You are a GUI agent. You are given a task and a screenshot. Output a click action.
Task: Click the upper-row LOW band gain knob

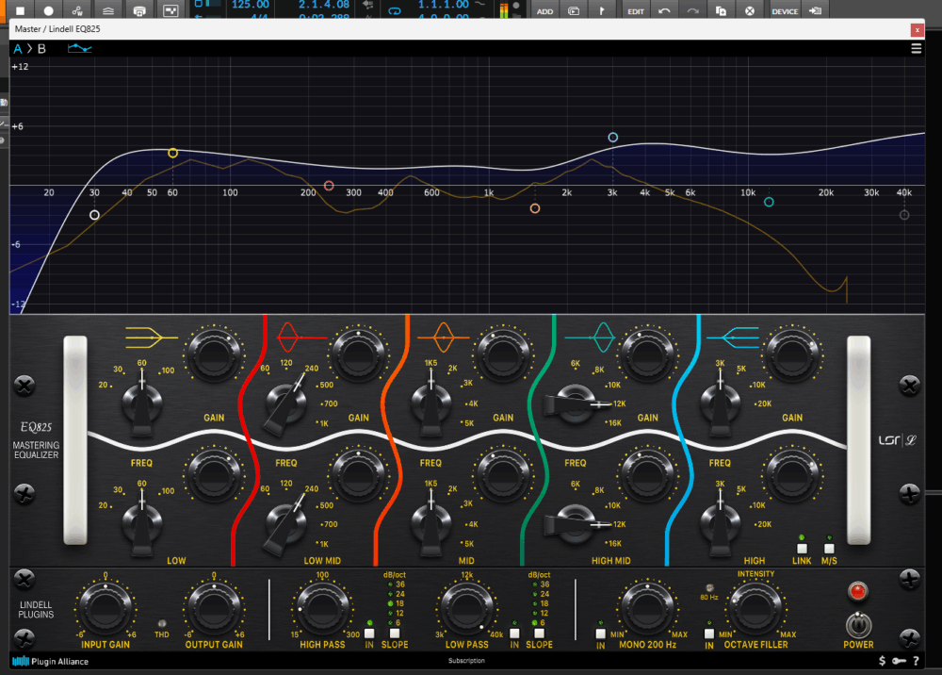click(x=214, y=355)
